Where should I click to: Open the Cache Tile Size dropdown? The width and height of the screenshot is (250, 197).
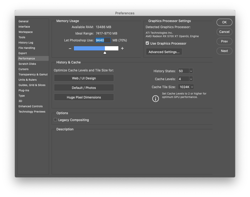(192, 87)
